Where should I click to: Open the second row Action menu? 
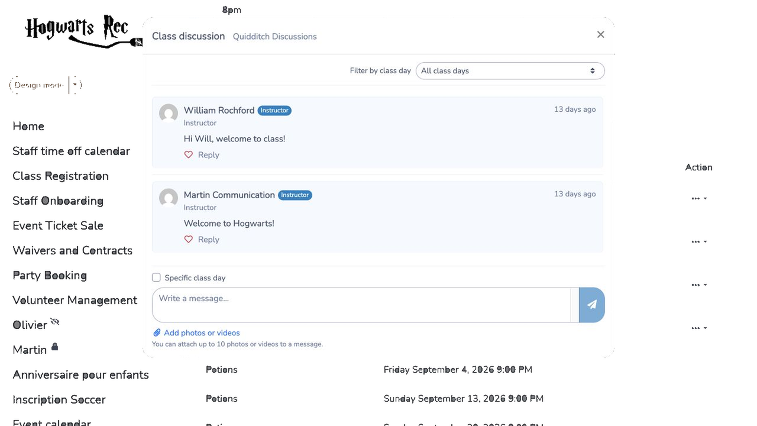point(699,242)
